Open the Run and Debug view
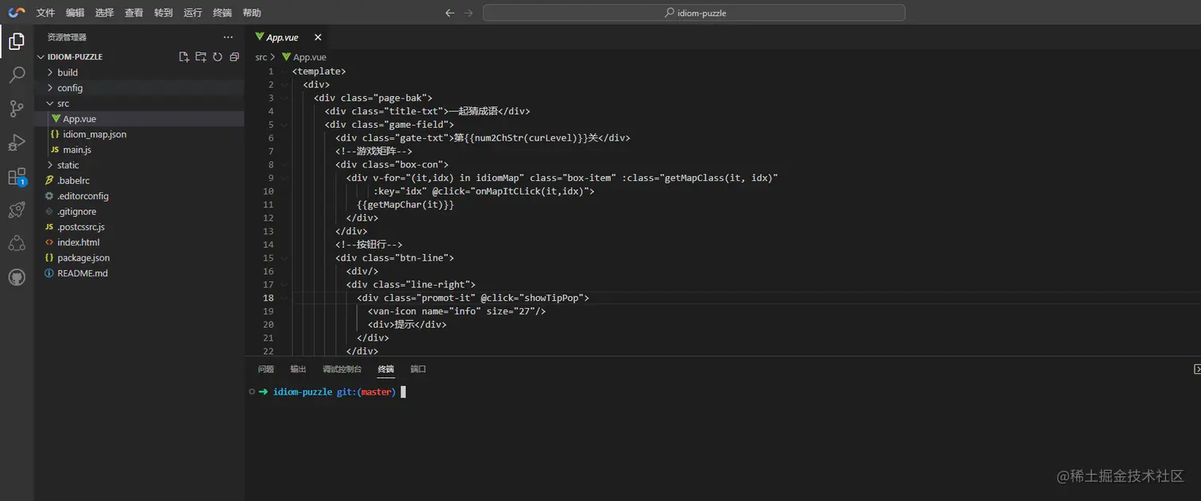Screen dimensions: 1201x501 point(16,143)
